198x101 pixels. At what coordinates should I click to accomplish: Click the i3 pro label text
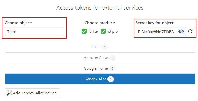113,31
